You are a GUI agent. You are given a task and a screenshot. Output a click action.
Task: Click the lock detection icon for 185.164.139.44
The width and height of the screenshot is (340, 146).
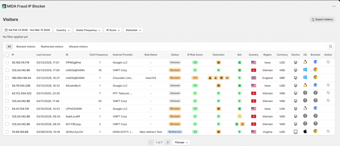(210, 78)
